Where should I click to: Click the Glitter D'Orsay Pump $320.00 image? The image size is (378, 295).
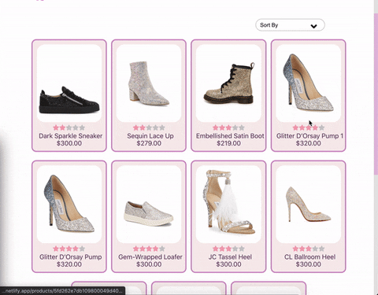69,204
